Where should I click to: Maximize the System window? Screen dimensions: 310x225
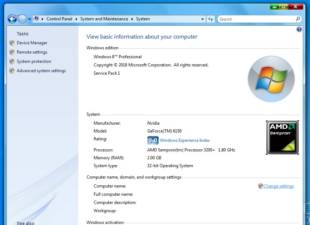tap(284, 6)
